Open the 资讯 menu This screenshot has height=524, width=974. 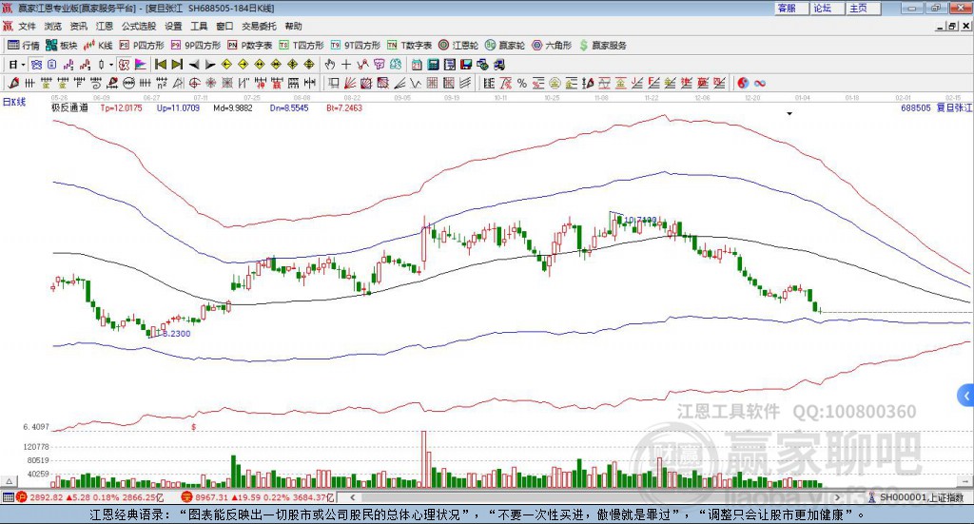tap(78, 26)
